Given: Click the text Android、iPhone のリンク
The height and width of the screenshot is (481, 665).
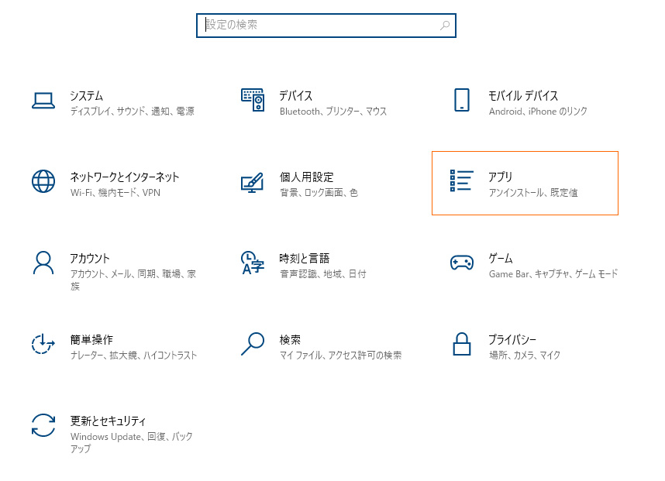Looking at the screenshot, I should point(538,111).
